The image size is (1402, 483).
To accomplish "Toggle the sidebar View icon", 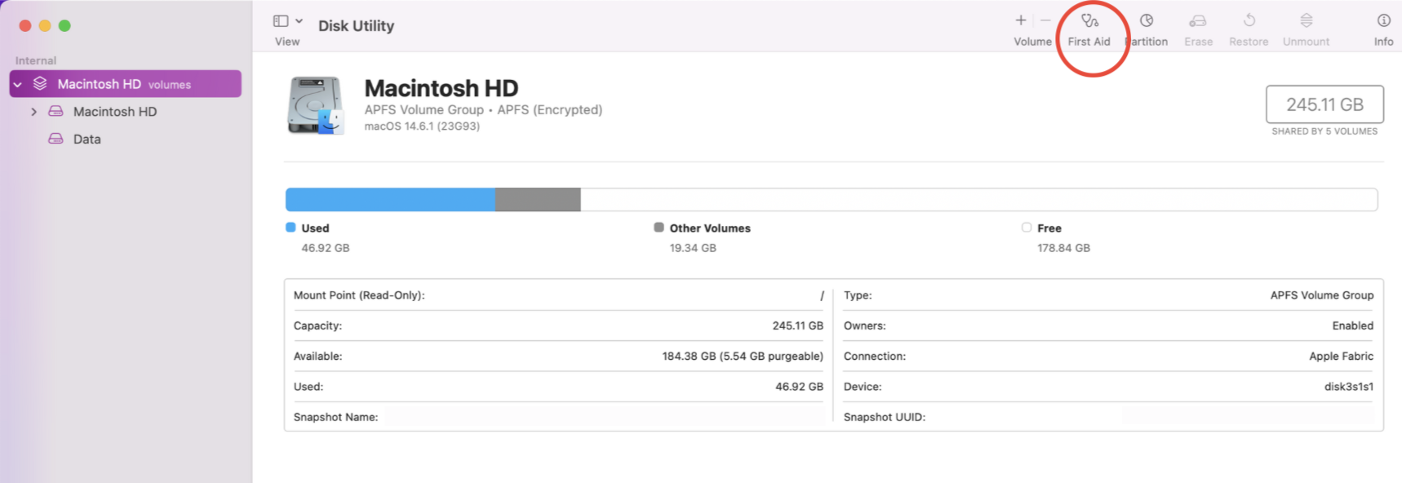I will 281,21.
